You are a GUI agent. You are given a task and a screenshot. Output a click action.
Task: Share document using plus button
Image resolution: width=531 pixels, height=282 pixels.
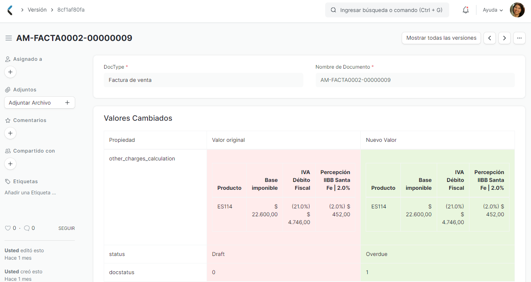10,164
